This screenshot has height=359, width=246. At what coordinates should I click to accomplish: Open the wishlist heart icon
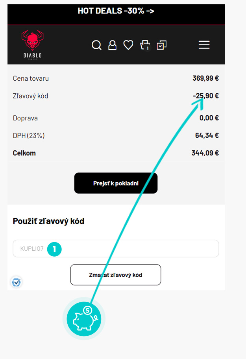[128, 45]
